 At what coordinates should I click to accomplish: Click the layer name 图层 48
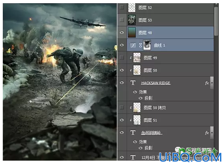coord(145,33)
